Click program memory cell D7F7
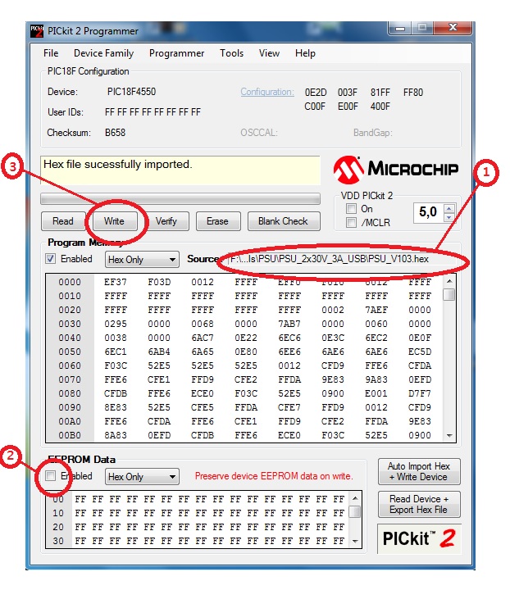The image size is (510, 590). (x=420, y=393)
